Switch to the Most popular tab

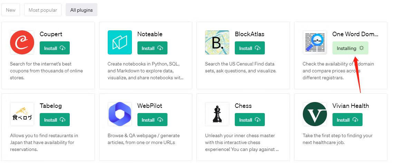pos(43,10)
